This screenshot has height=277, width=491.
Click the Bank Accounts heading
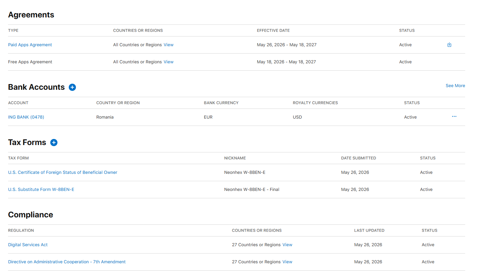click(x=36, y=87)
